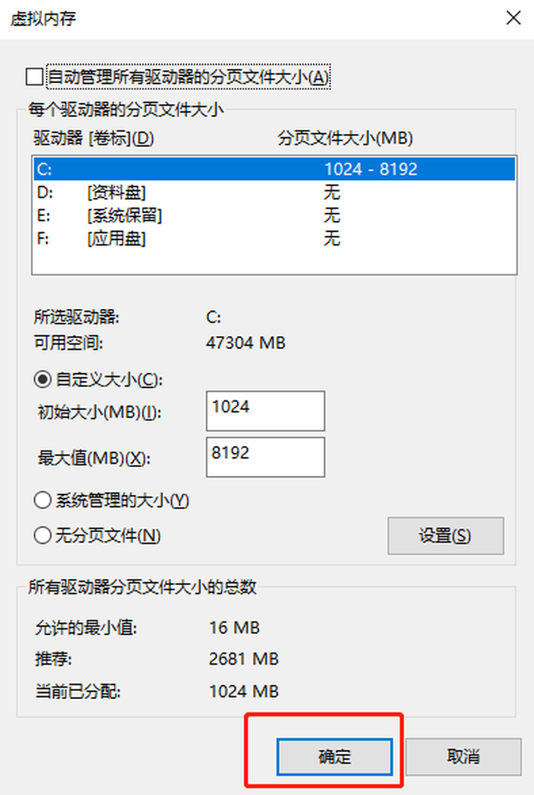Select the 自定义大小 radio button

tap(42, 379)
